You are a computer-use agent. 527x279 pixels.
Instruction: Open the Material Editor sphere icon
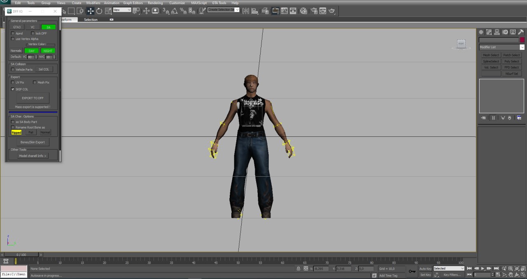tap(303, 11)
